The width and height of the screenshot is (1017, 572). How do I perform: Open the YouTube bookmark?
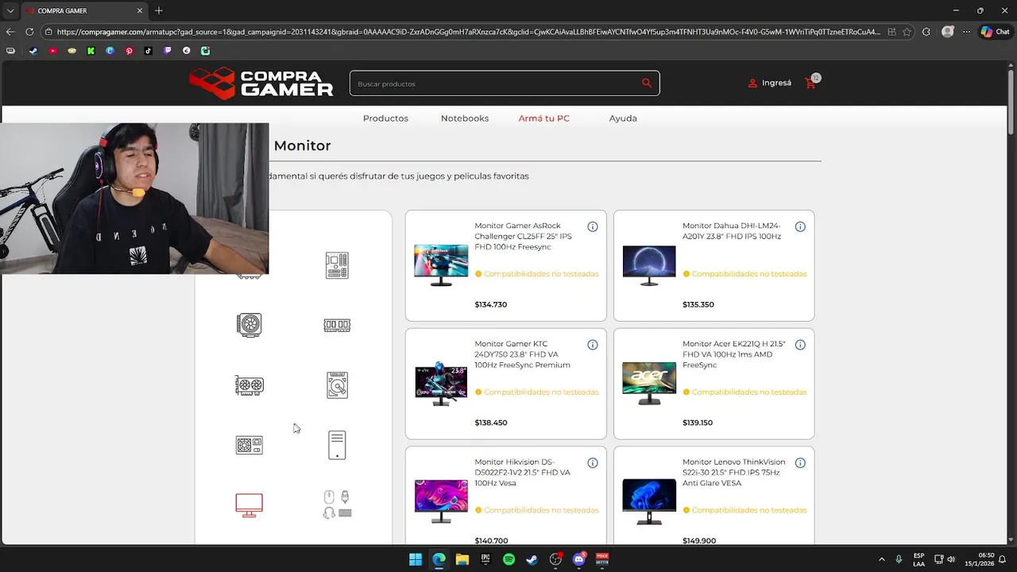pyautogui.click(x=52, y=51)
